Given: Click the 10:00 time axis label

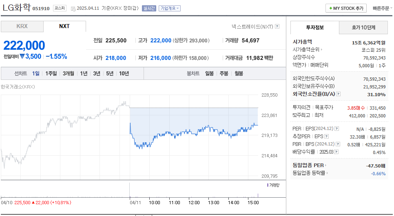Looking at the screenshot, I should point(155,203).
